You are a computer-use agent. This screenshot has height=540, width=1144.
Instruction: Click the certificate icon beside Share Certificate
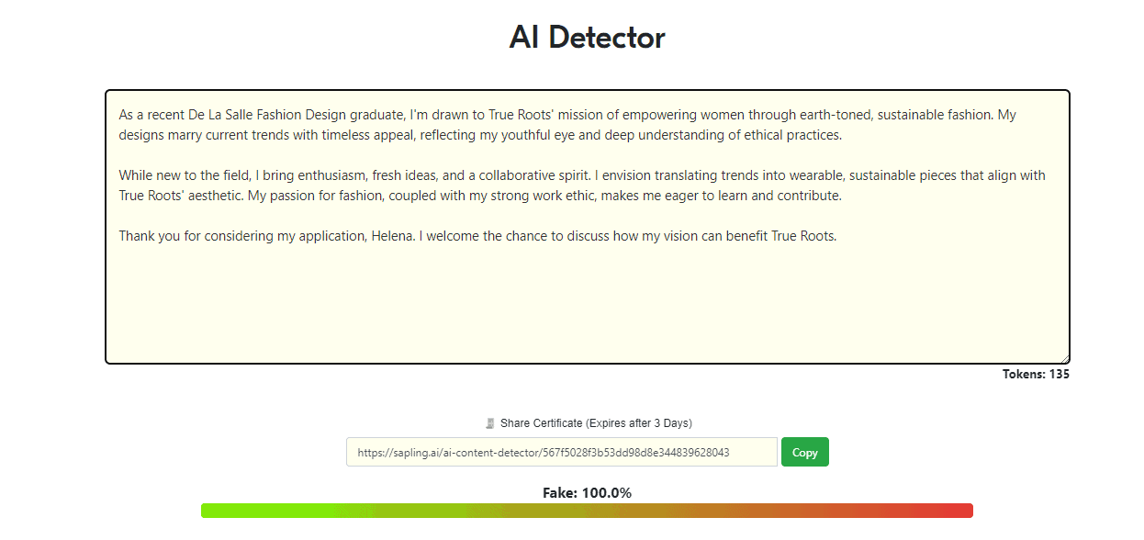point(490,423)
